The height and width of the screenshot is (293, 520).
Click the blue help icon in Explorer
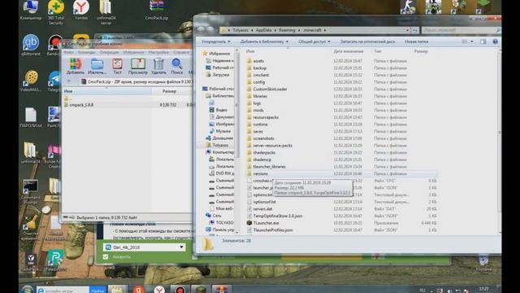coord(495,42)
